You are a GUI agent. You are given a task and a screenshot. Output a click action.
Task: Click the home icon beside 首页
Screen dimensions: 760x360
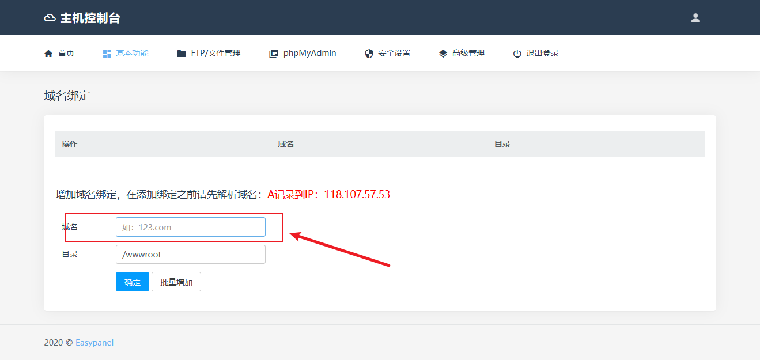click(x=48, y=54)
